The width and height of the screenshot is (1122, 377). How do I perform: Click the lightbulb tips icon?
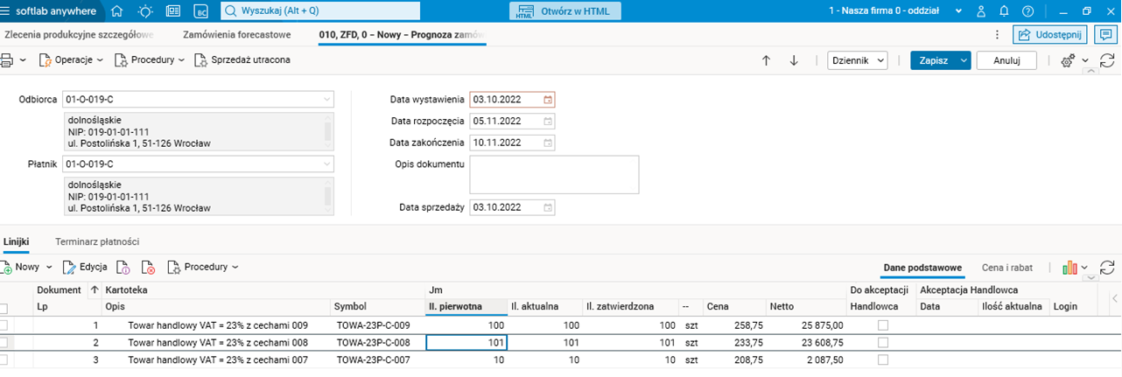point(145,11)
